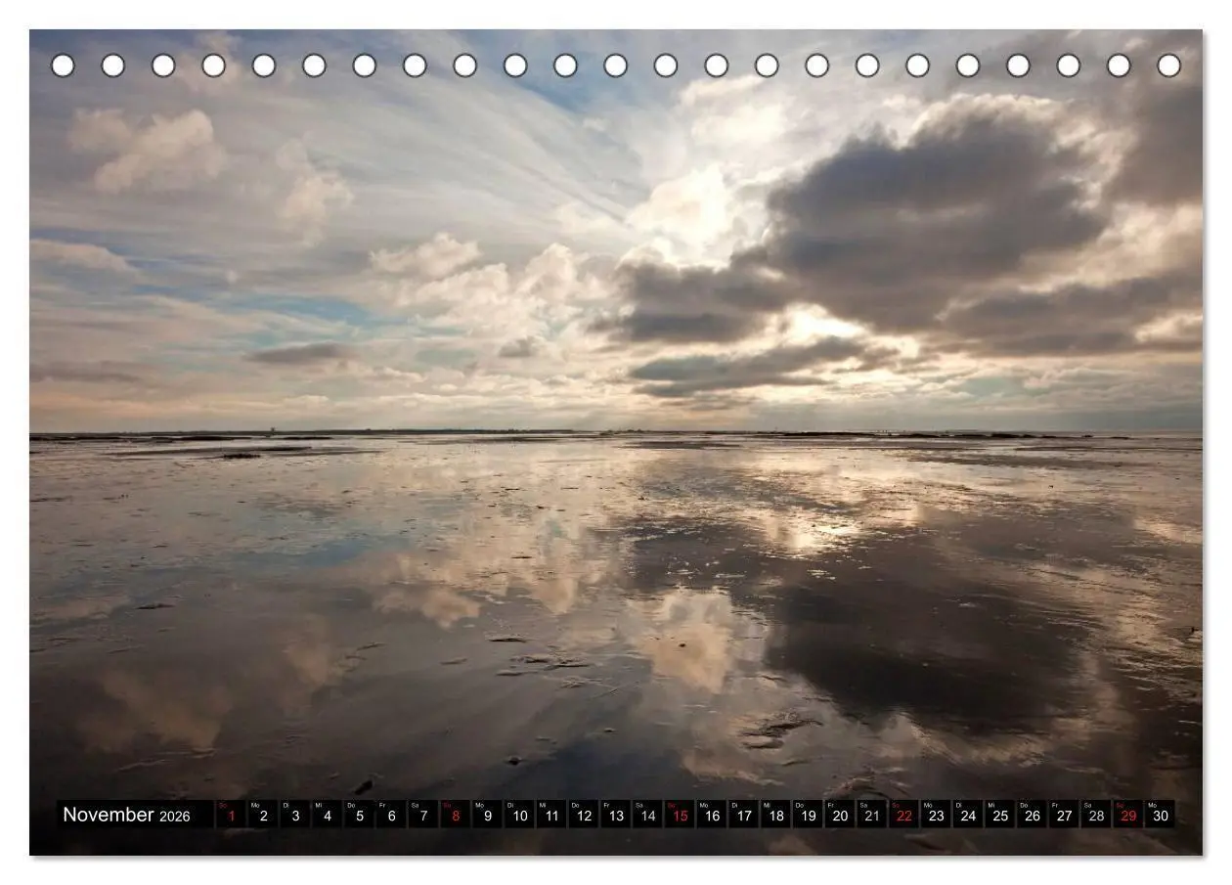This screenshot has height=885, width=1232.
Task: Pick Friday date 20
Action: (x=840, y=815)
